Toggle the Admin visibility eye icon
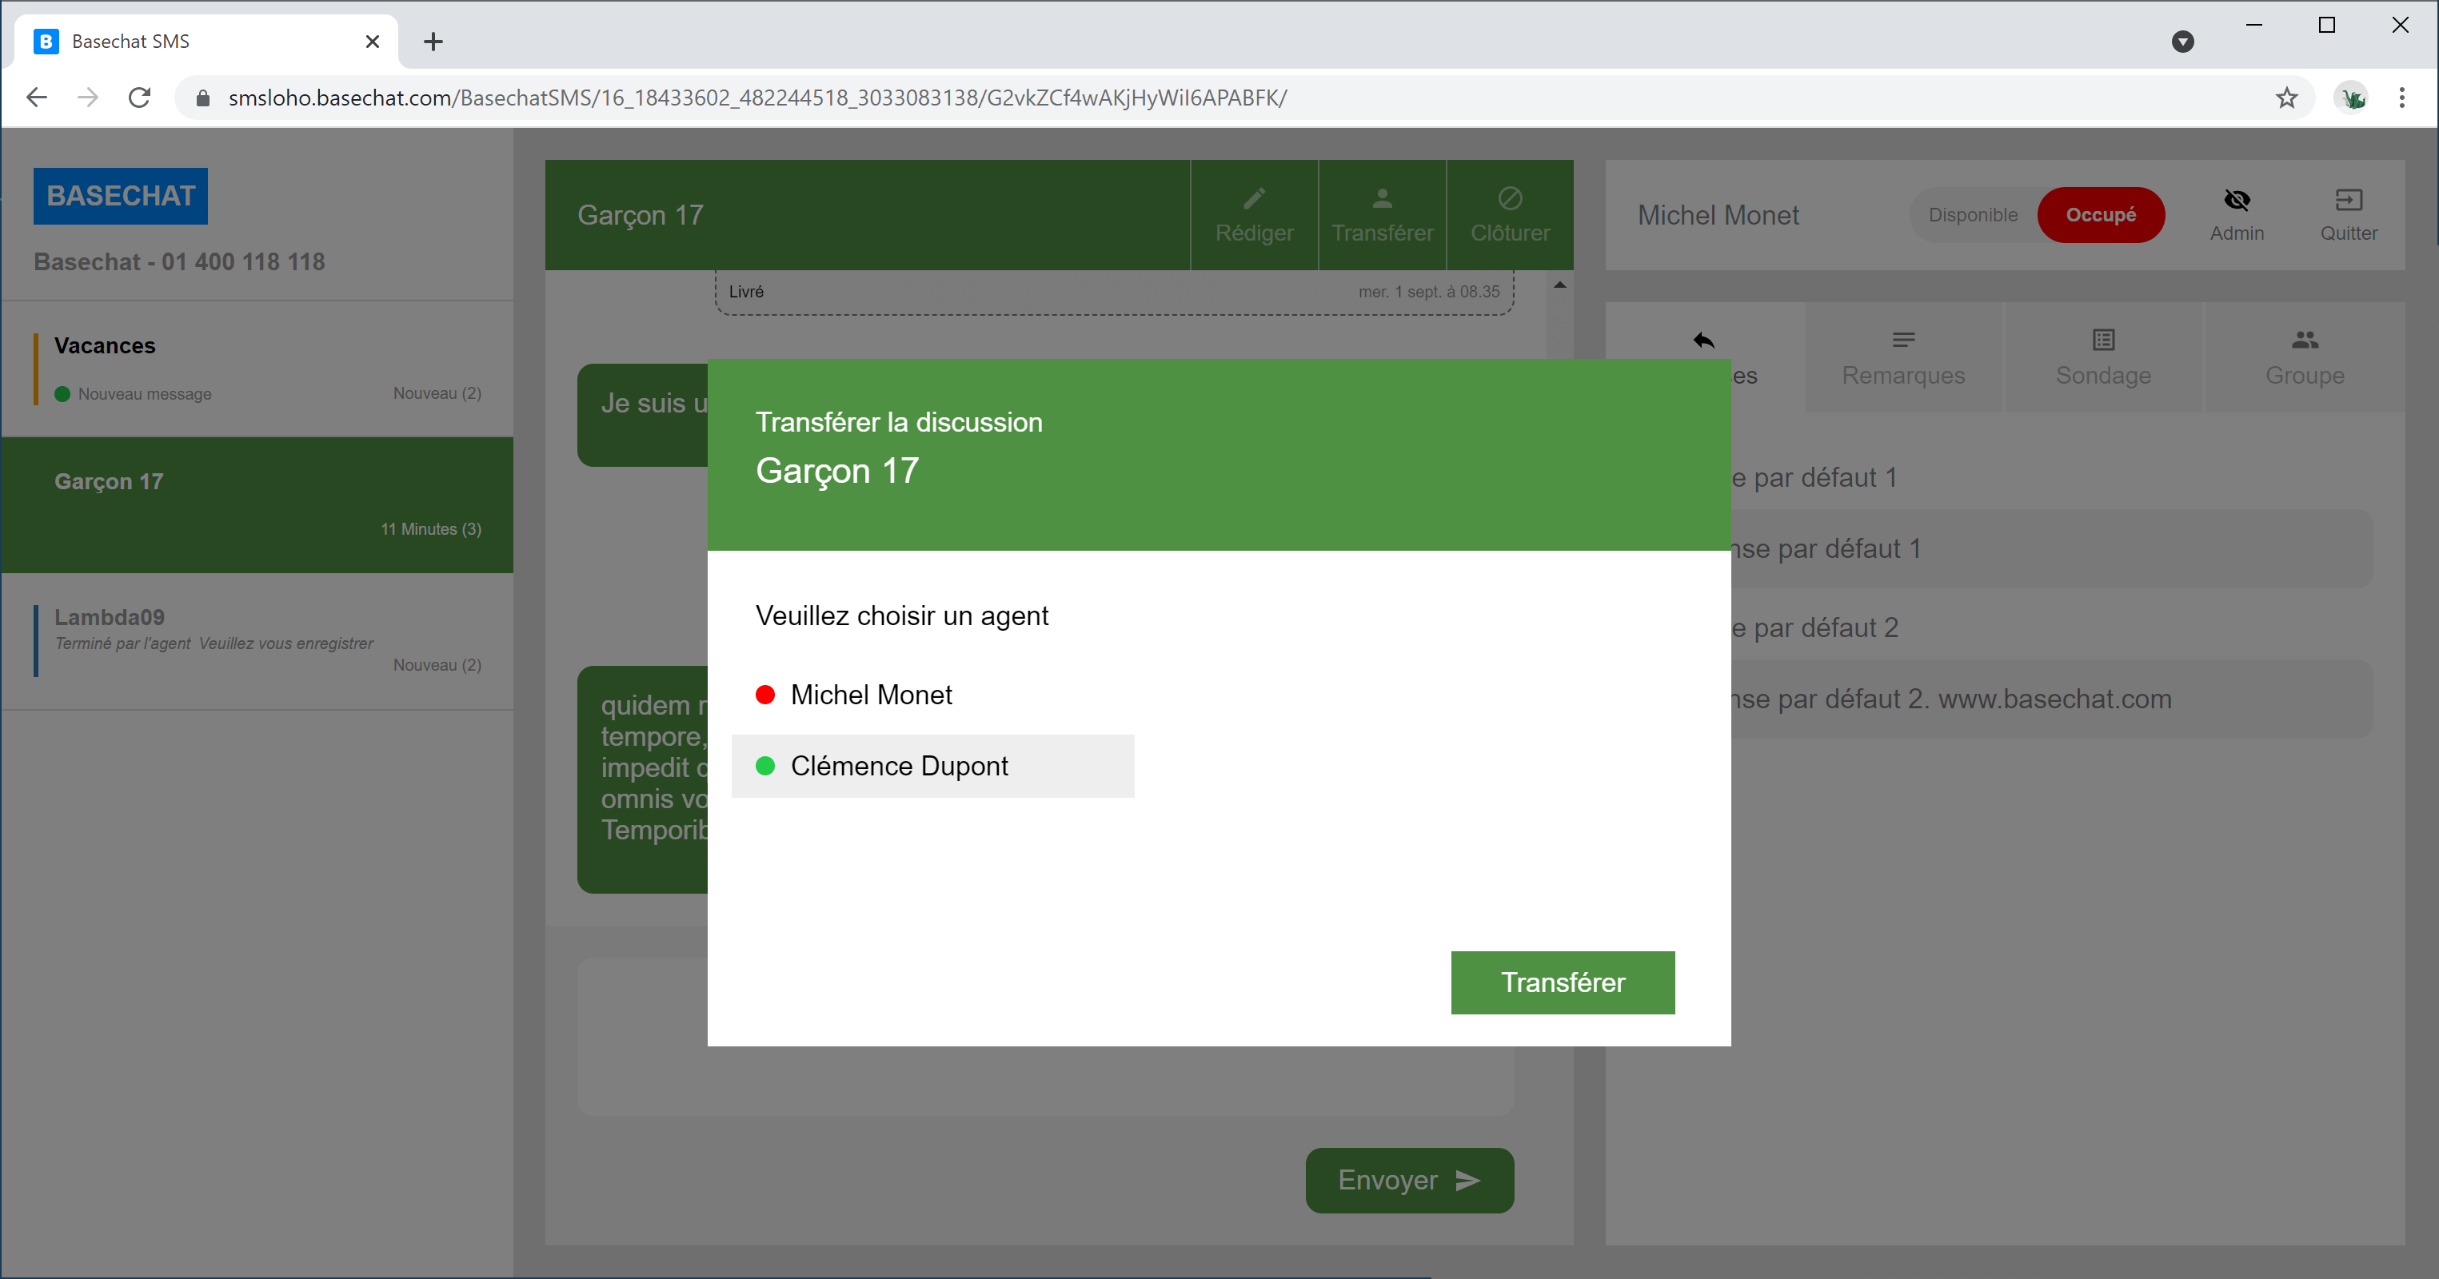2439x1279 pixels. coord(2237,200)
